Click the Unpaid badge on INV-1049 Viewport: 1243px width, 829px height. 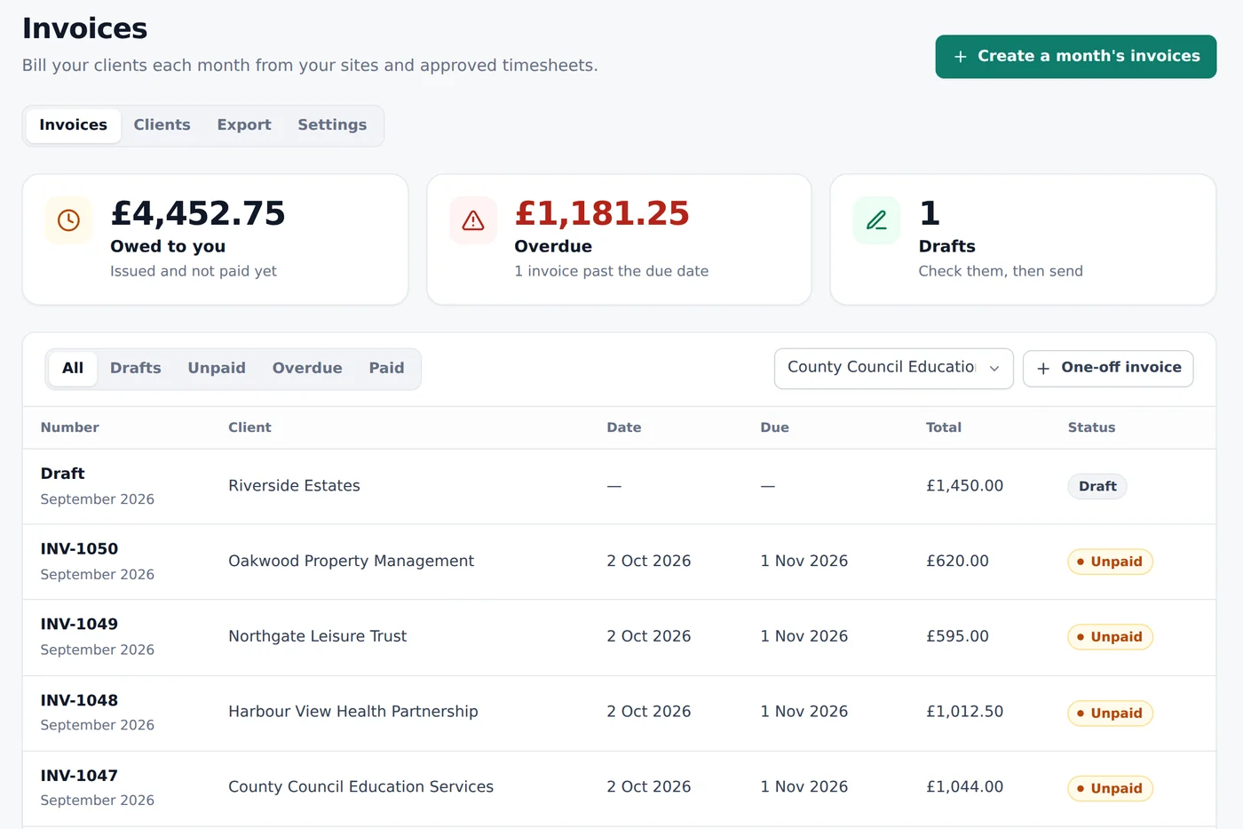[x=1110, y=637]
